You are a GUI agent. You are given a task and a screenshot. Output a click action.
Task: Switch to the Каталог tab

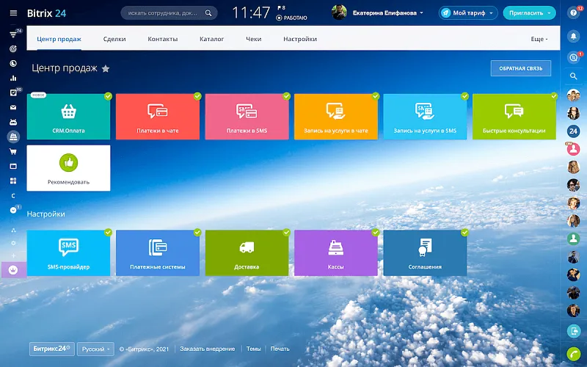212,39
